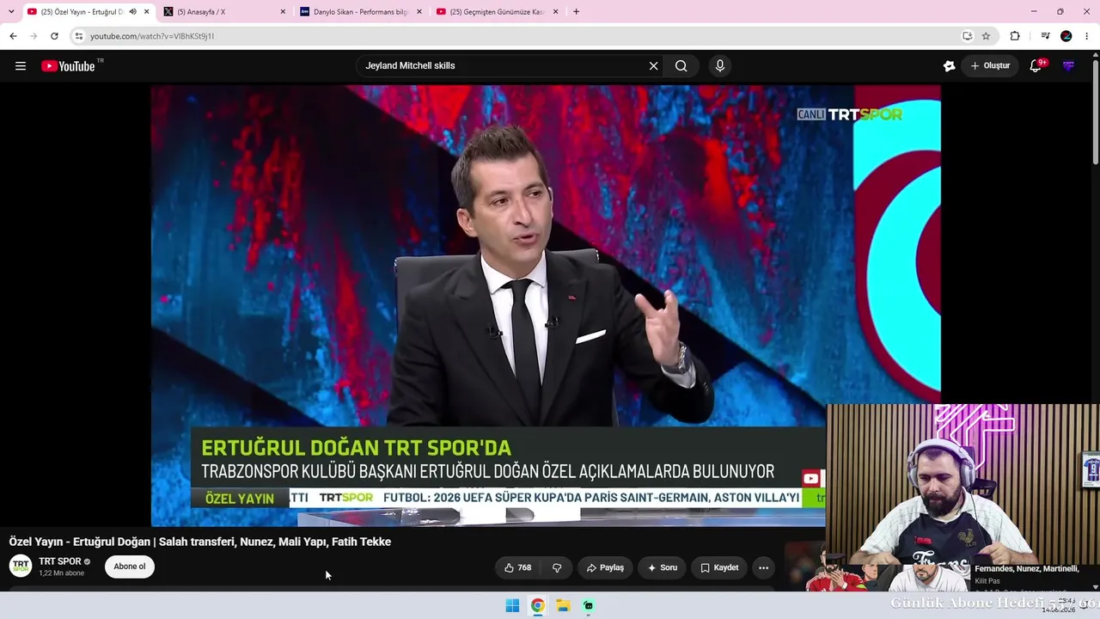Open File Explorer from the taskbar
Viewport: 1100px width, 619px height.
pyautogui.click(x=563, y=605)
